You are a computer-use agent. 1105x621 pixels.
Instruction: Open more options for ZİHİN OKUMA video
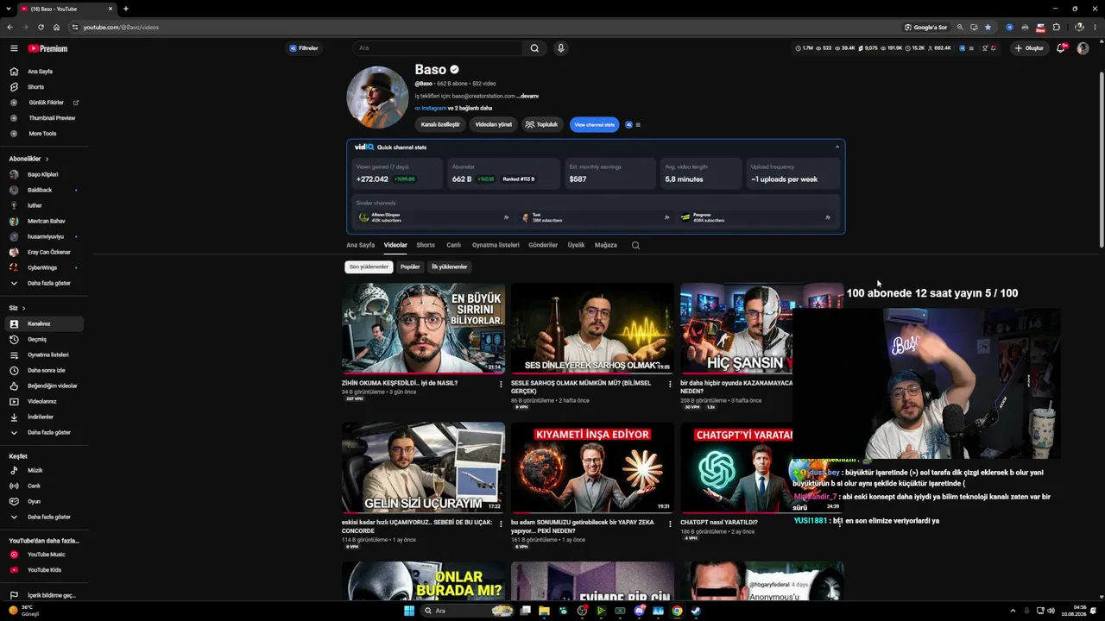pos(501,384)
